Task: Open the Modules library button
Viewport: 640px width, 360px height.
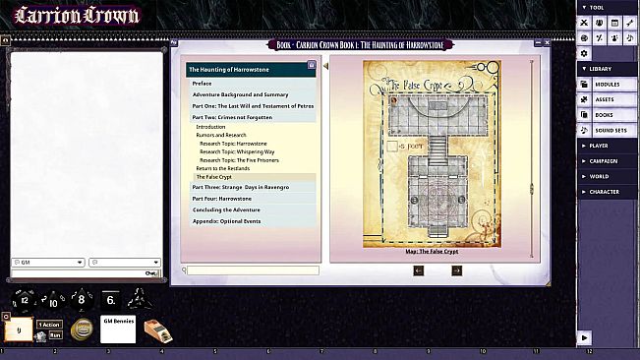Action: pos(613,84)
